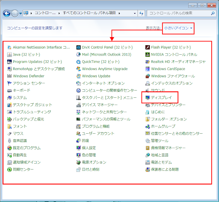
Task: Go back with the Back button
Action: click(7, 13)
